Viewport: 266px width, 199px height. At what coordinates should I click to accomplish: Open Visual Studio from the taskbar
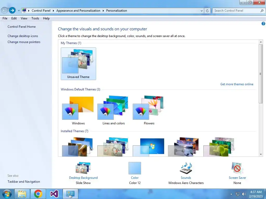54,194
